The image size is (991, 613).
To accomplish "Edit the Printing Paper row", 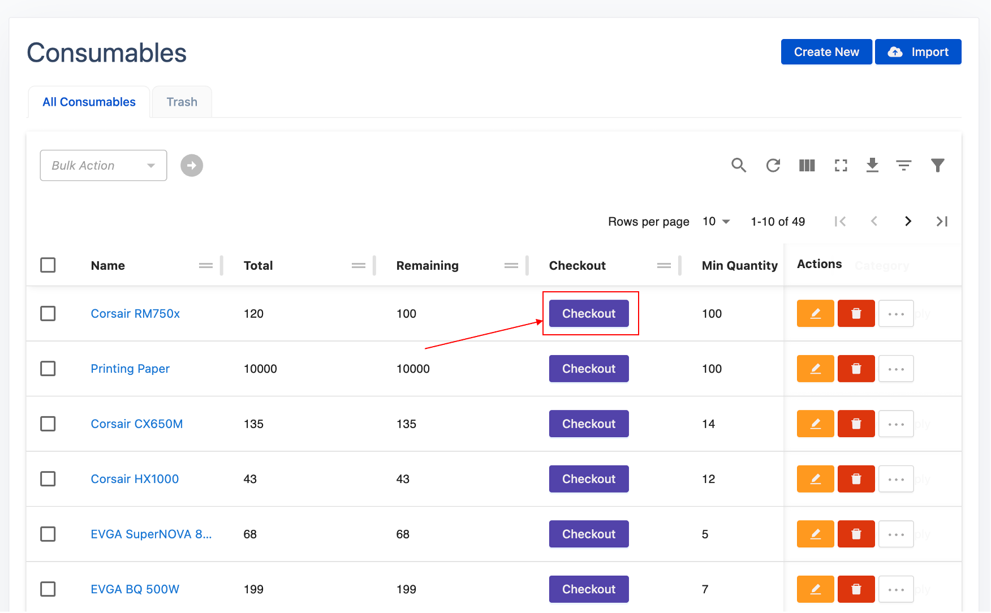I will point(815,369).
